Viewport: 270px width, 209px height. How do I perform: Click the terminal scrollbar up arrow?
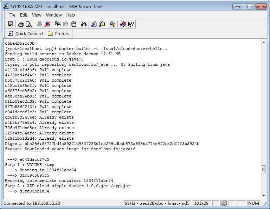point(264,42)
